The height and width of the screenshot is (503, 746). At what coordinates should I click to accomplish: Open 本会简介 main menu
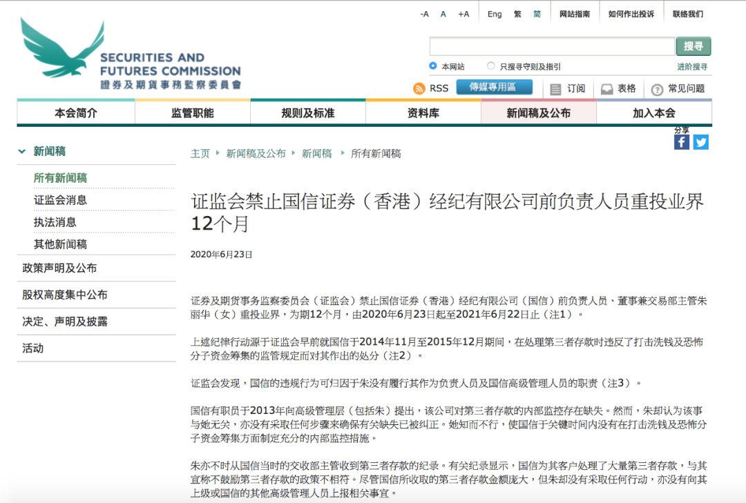click(76, 113)
